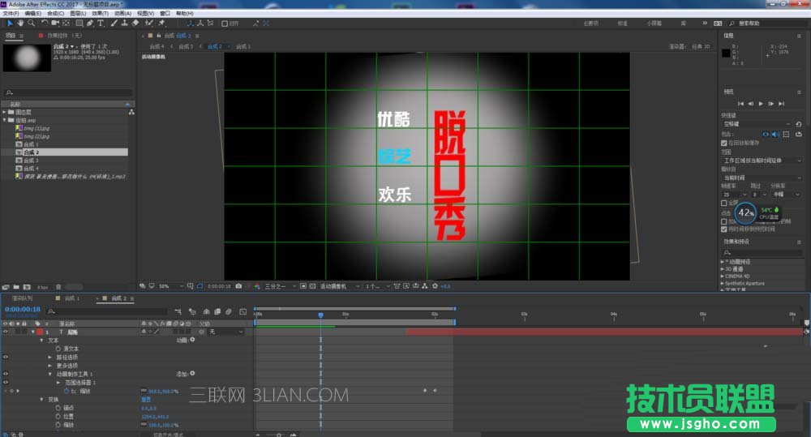Toggle shy layers hide icon in timeline

click(x=206, y=312)
